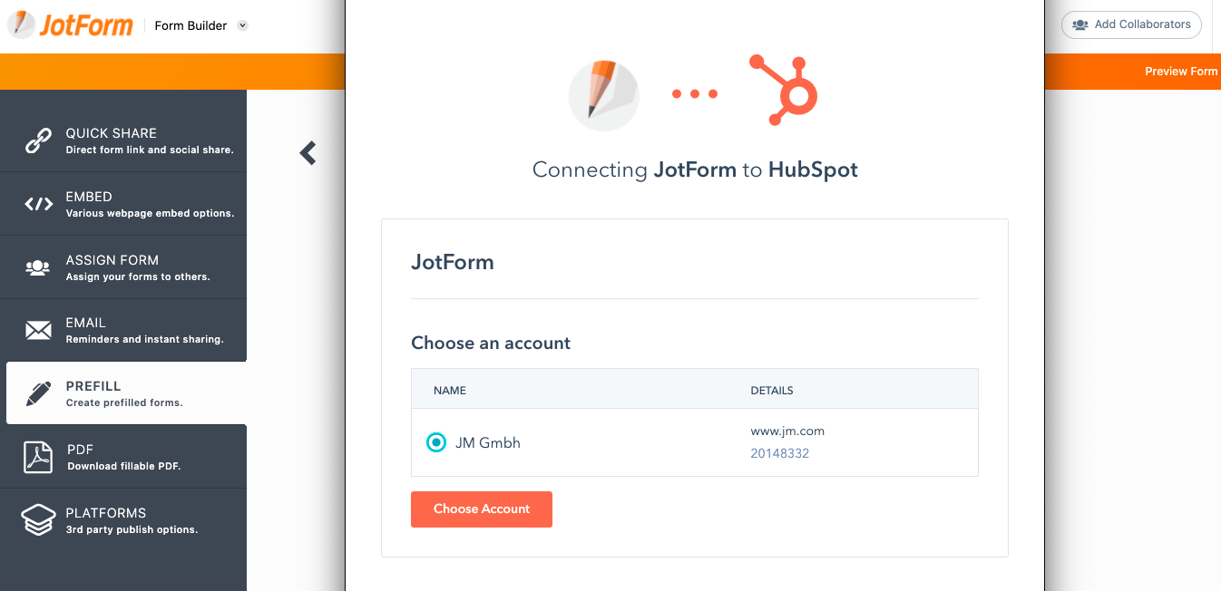Click the 20148332 account ID link
The height and width of the screenshot is (591, 1221).
[779, 453]
